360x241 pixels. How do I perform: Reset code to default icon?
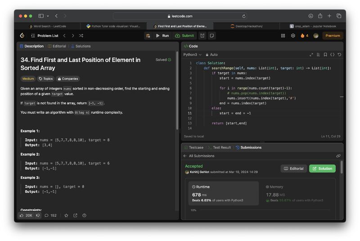339,55
